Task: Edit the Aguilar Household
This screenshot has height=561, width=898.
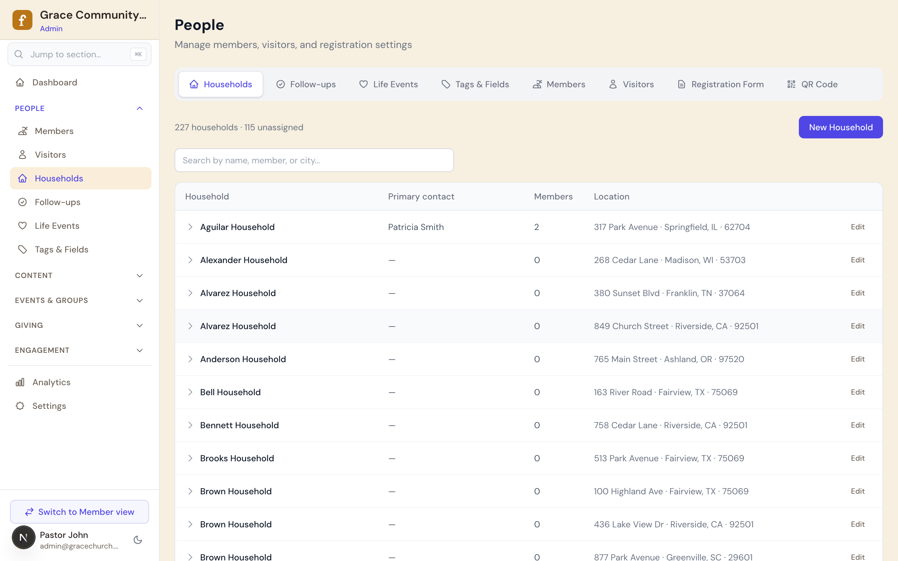Action: tap(857, 227)
